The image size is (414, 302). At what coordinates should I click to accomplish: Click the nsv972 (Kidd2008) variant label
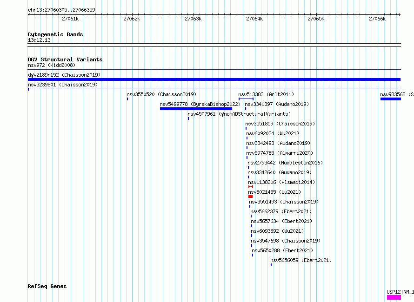pos(52,65)
